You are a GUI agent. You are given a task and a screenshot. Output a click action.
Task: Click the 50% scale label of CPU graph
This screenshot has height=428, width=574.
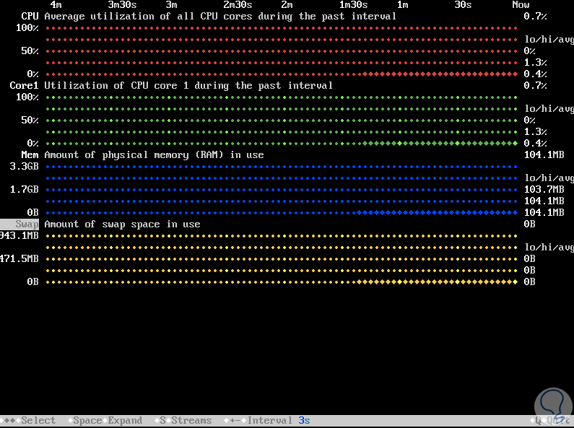pyautogui.click(x=30, y=51)
